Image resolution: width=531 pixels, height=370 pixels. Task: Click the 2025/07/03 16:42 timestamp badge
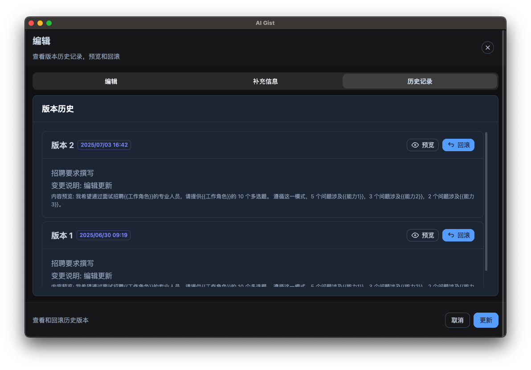pyautogui.click(x=104, y=145)
